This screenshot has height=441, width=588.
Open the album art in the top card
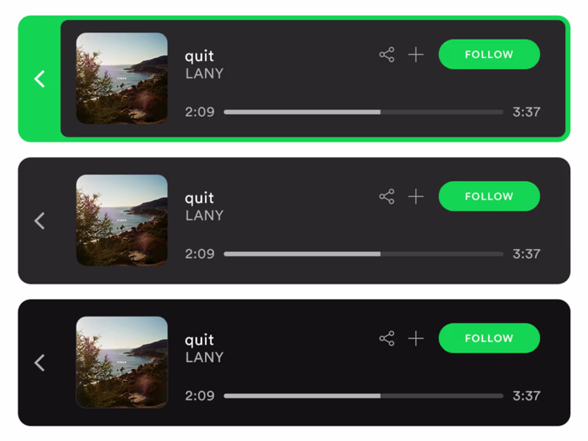[x=122, y=78]
